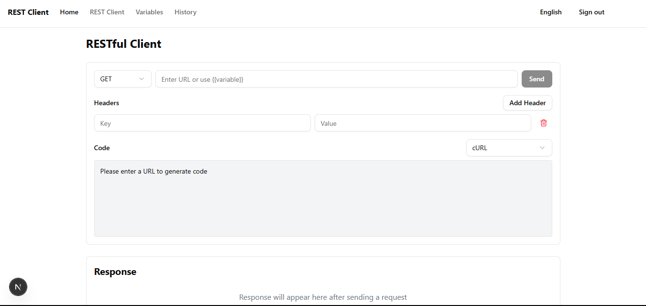
Task: Navigate to the Variables page
Action: [x=149, y=11]
